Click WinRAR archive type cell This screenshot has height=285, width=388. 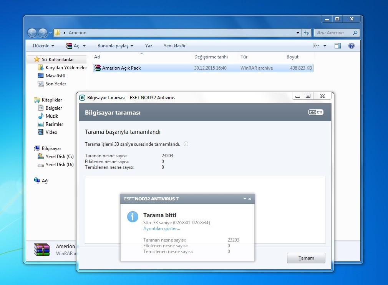pyautogui.click(x=257, y=68)
